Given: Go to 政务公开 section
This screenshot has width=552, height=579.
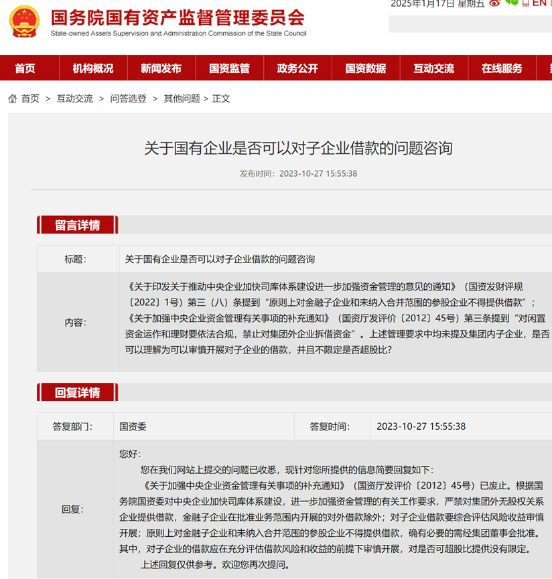Looking at the screenshot, I should click(297, 68).
